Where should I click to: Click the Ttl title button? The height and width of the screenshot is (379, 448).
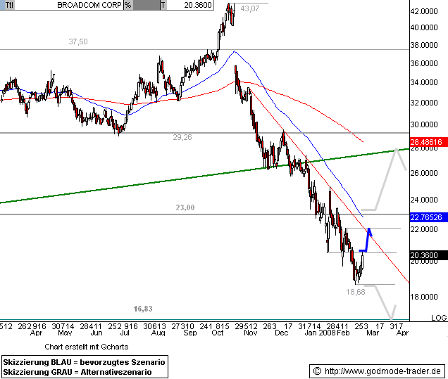pos(9,5)
